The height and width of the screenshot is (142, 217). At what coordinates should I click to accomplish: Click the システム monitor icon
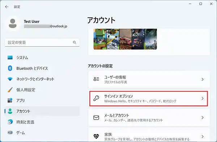[x=10, y=57]
